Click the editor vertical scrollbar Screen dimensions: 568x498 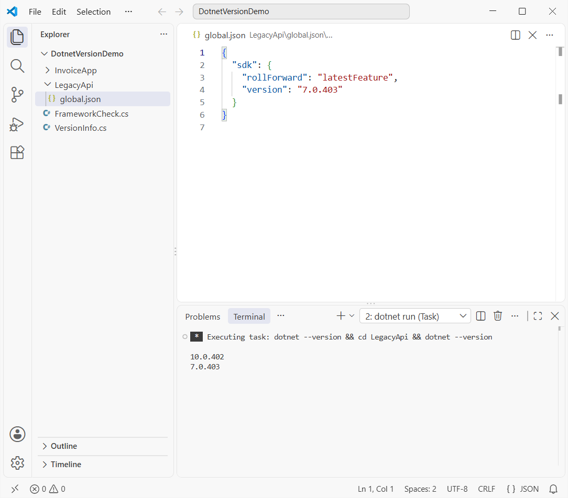560,174
